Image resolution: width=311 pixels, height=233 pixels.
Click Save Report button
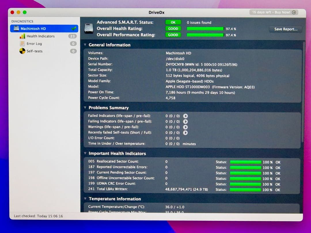coord(285,29)
